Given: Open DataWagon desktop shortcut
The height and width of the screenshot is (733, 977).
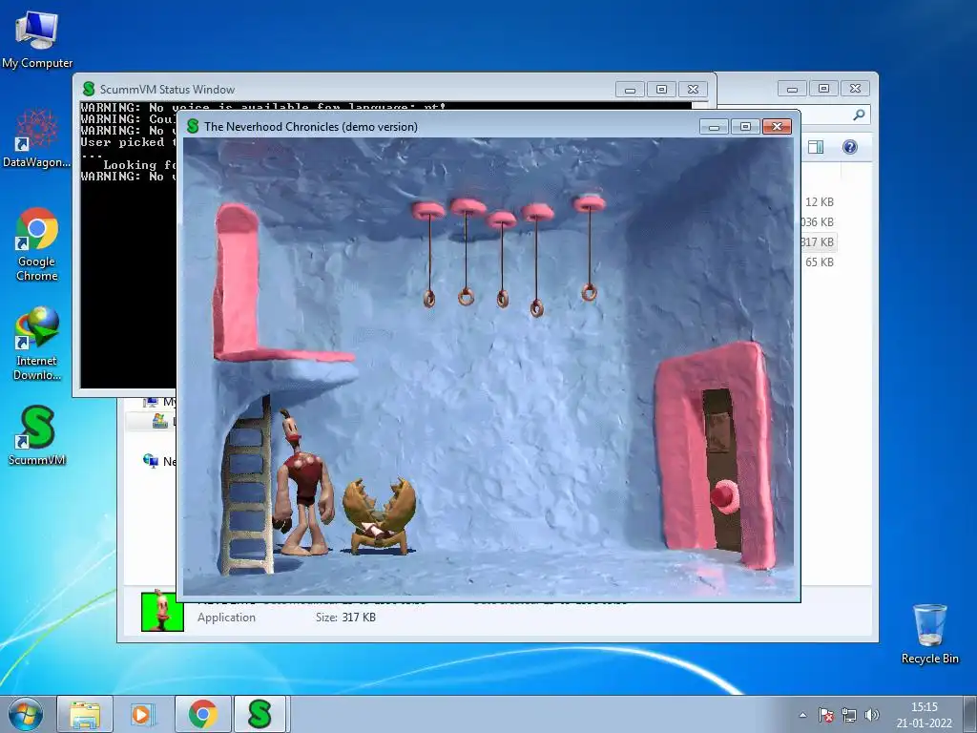Looking at the screenshot, I should [x=37, y=138].
